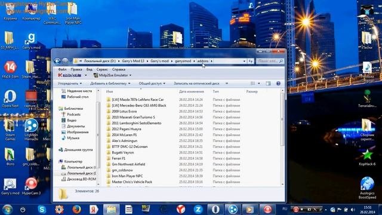Select Музыка library in navigation pane
Image resolution: width=382 pixels, height=215 pixels.
(73, 138)
